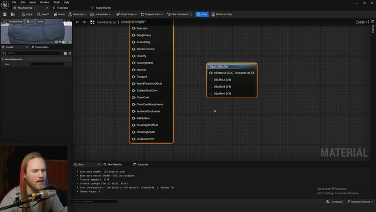Click the Roughness input pin
The width and height of the screenshot is (376, 212).
[x=134, y=35]
